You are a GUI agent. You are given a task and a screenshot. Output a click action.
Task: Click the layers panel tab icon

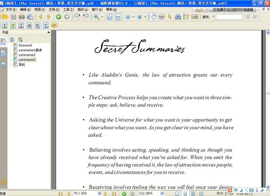coord(3,65)
